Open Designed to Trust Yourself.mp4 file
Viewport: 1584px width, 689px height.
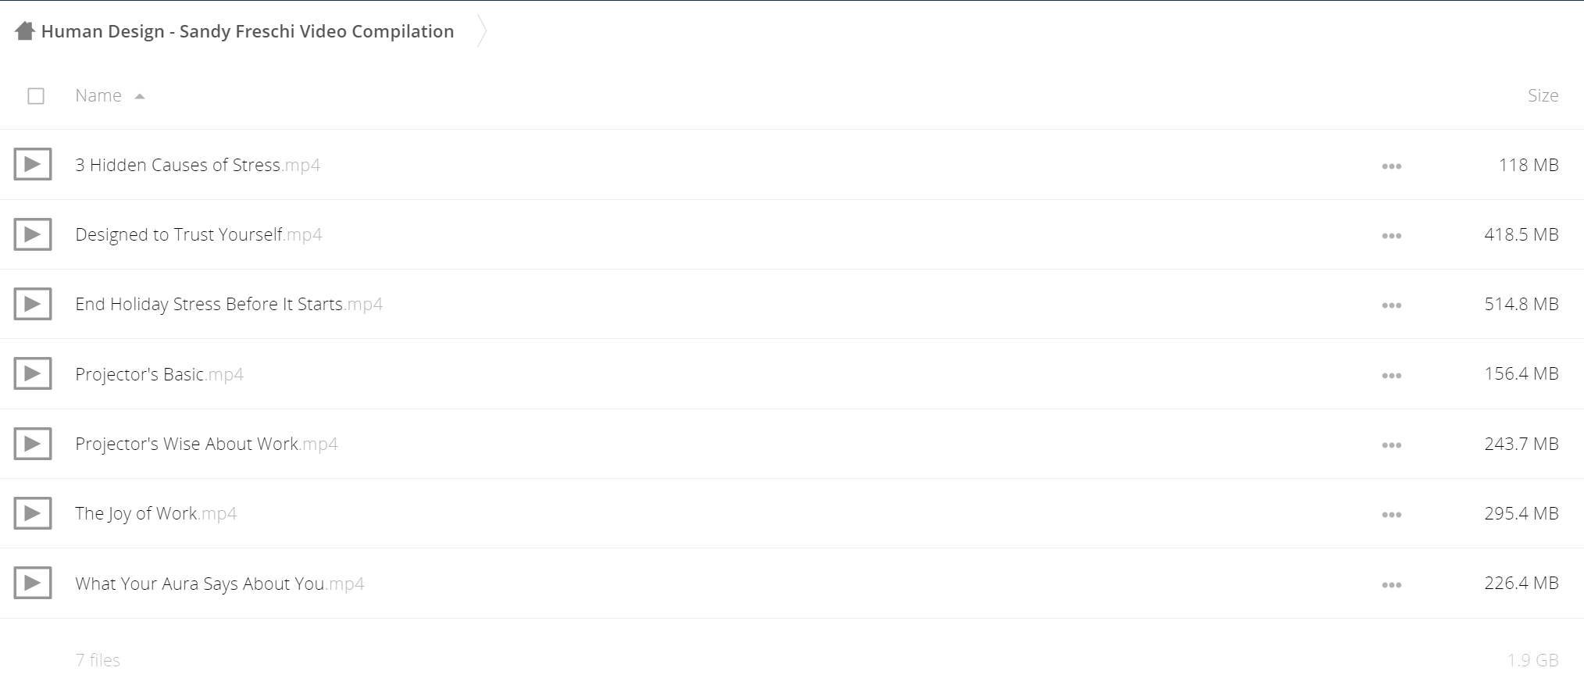[198, 234]
